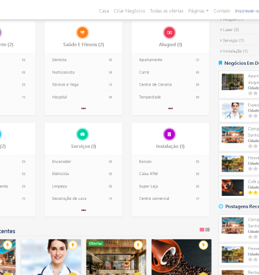Open doctor thumbnail in featured businesses

(x=232, y=111)
